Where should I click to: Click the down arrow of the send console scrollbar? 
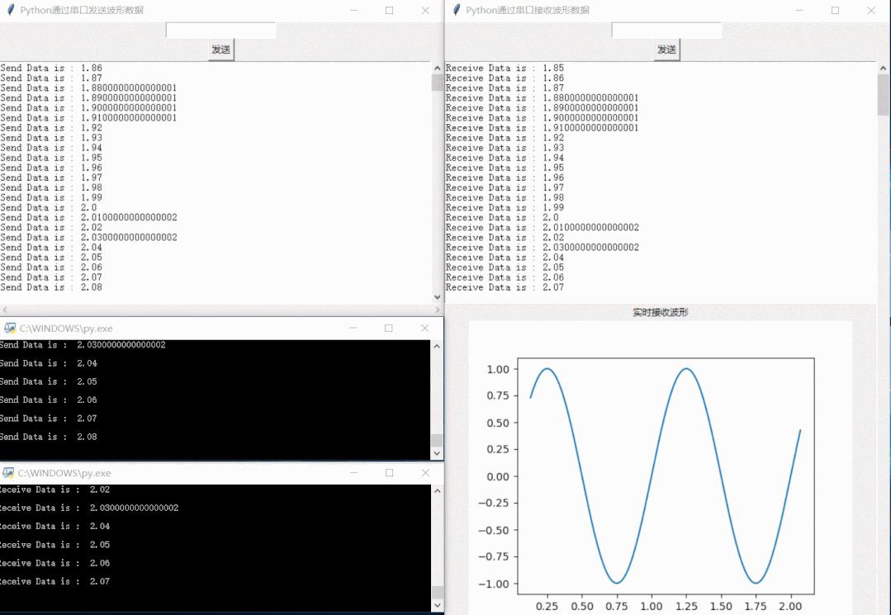pyautogui.click(x=437, y=453)
